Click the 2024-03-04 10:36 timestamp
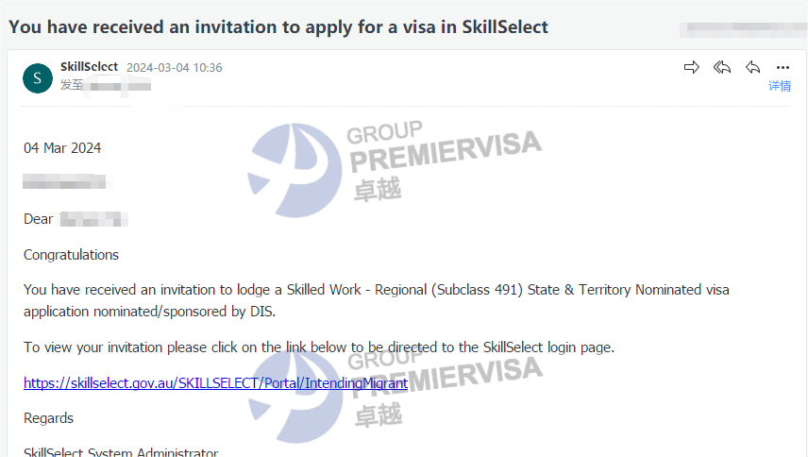The width and height of the screenshot is (808, 457). click(175, 68)
